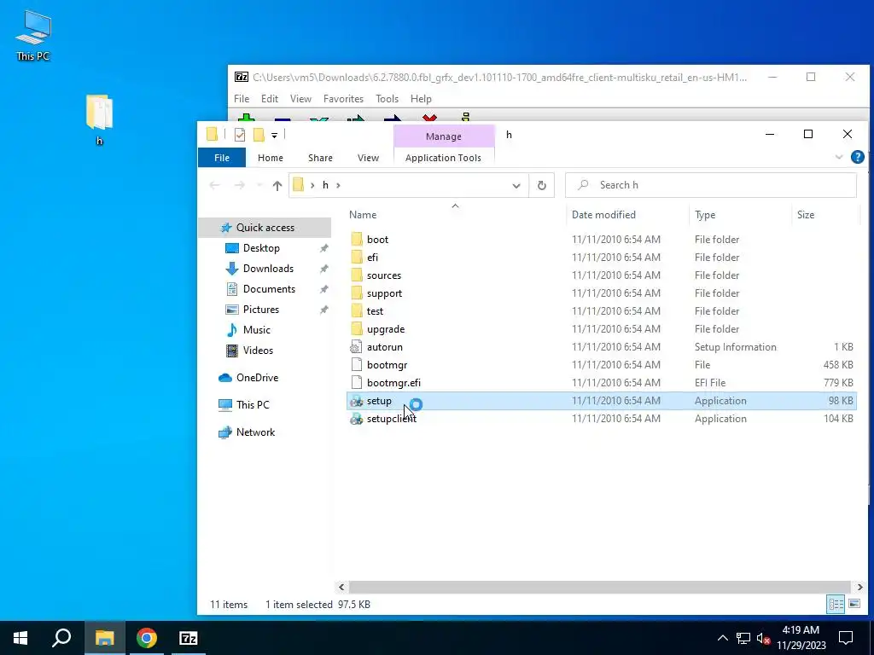The width and height of the screenshot is (874, 655).
Task: Open Customize Quick Access Toolbar dropdown
Action: (x=274, y=136)
